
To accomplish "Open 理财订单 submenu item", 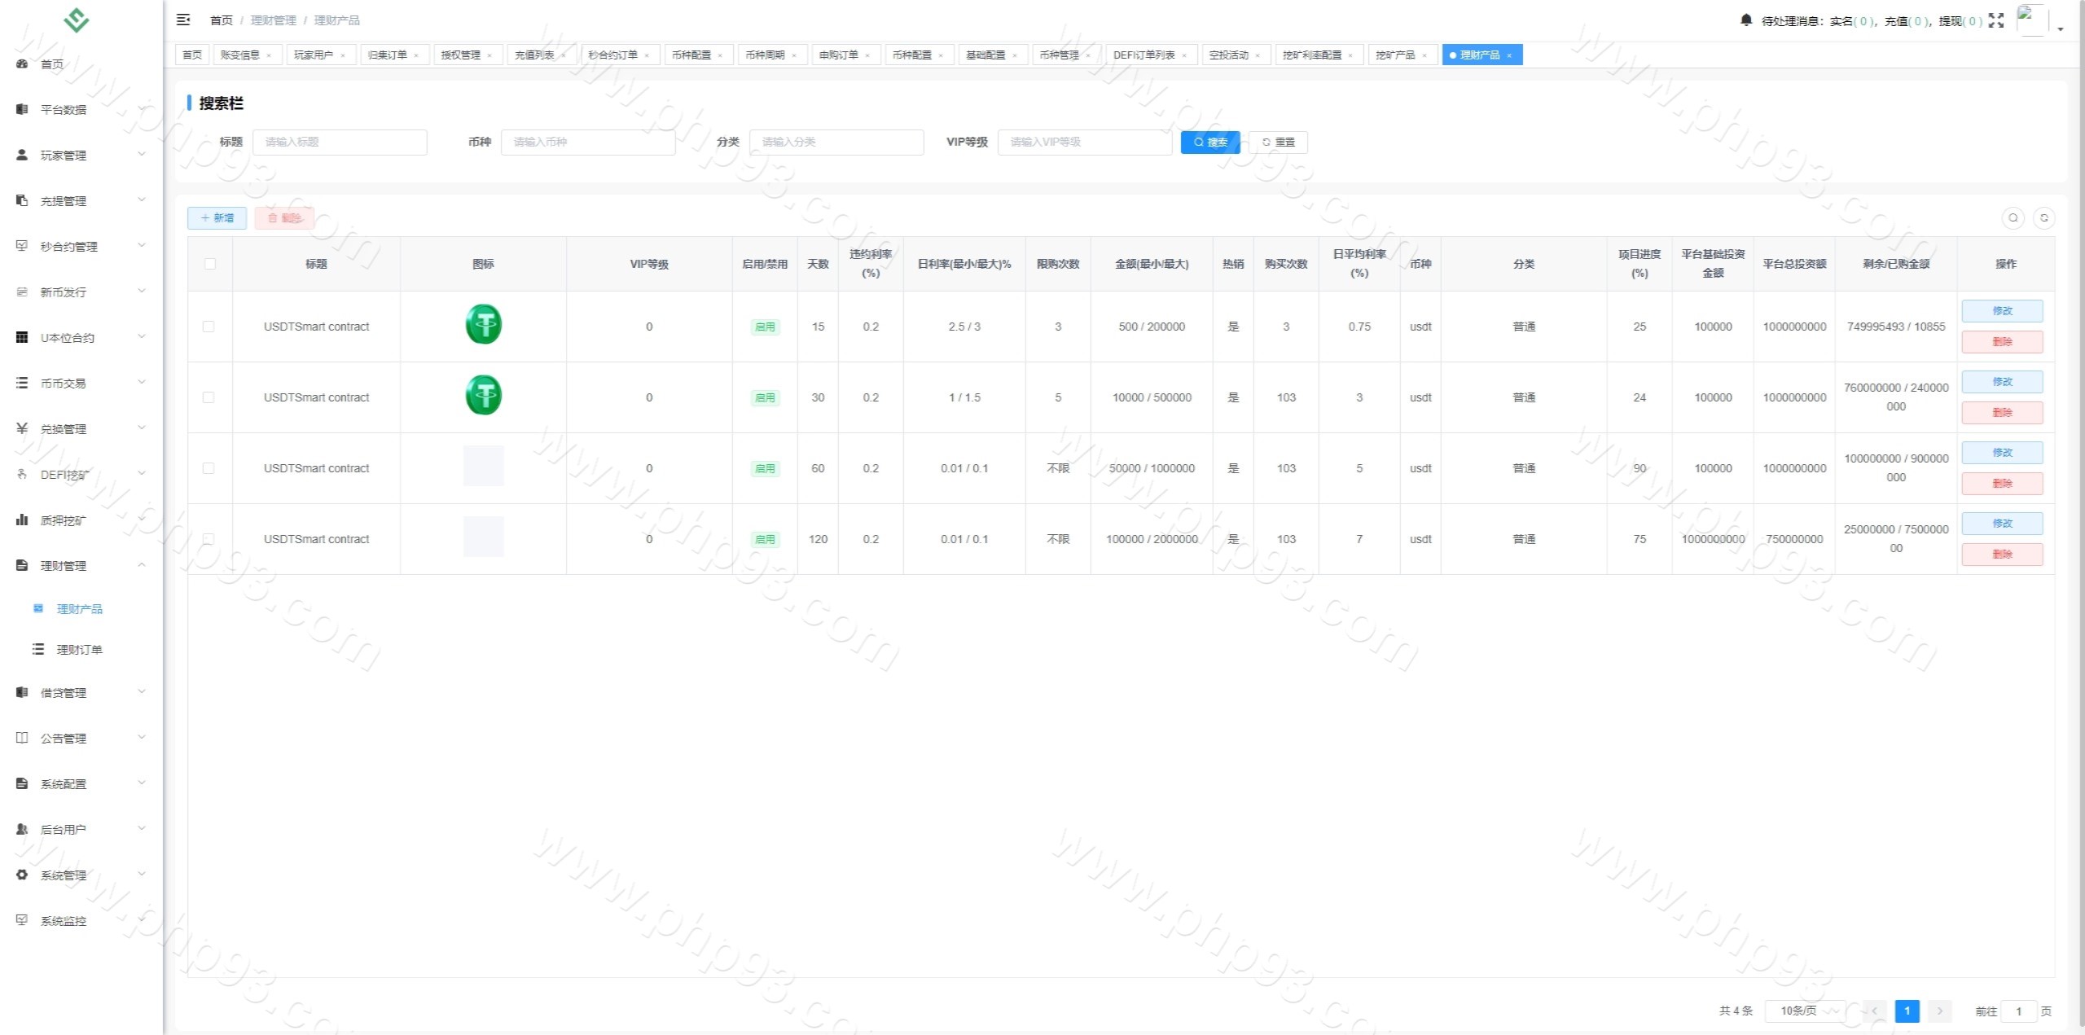I will coord(79,649).
